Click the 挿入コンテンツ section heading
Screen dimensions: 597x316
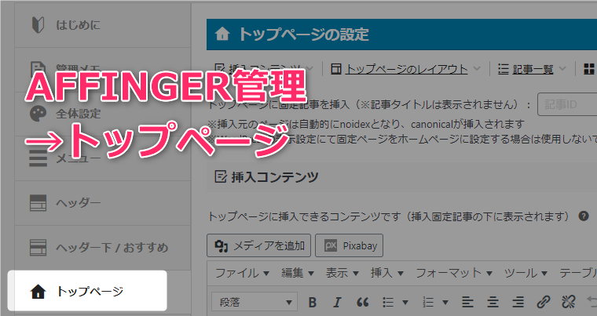pos(274,177)
